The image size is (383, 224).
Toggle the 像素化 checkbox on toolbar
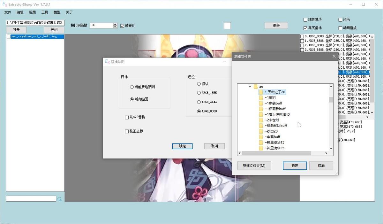[x=122, y=25]
